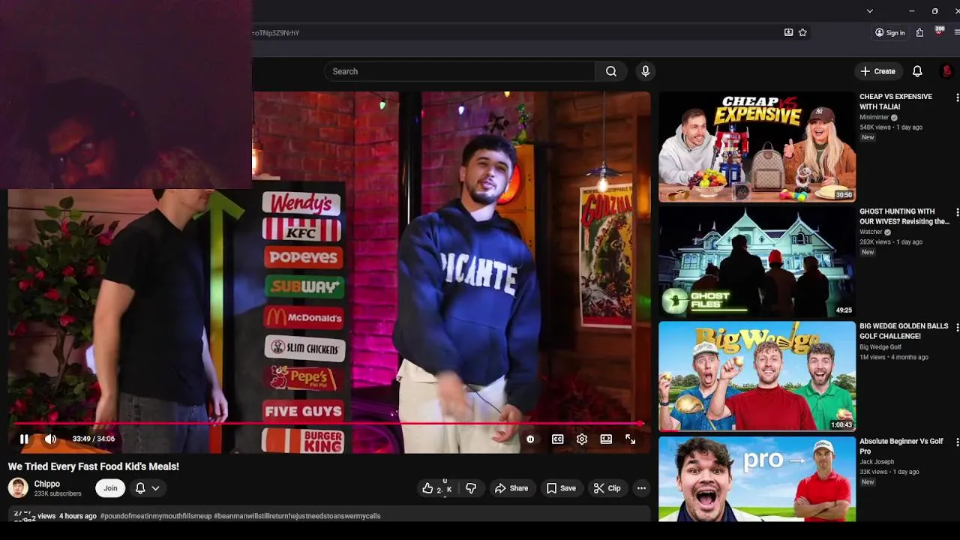Viewport: 960px width, 540px height.
Task: Open options menu for Cheap vs Expensive video
Action: [x=956, y=97]
